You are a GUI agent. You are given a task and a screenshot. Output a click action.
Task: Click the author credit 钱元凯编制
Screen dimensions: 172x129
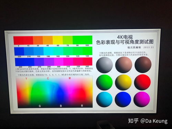tap(134, 47)
